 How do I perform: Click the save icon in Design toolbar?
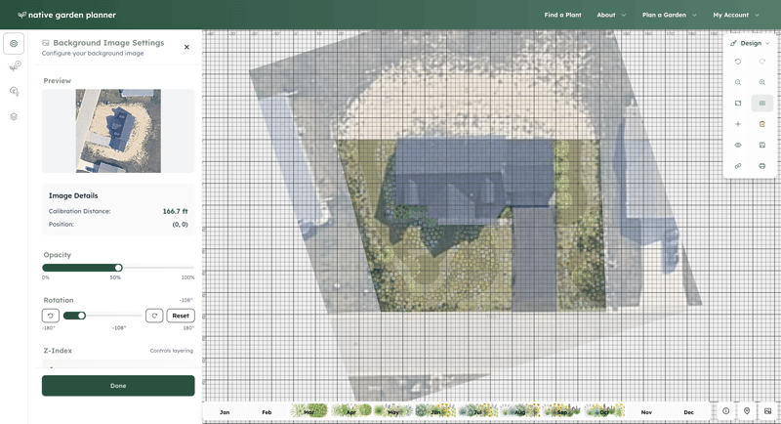[762, 145]
